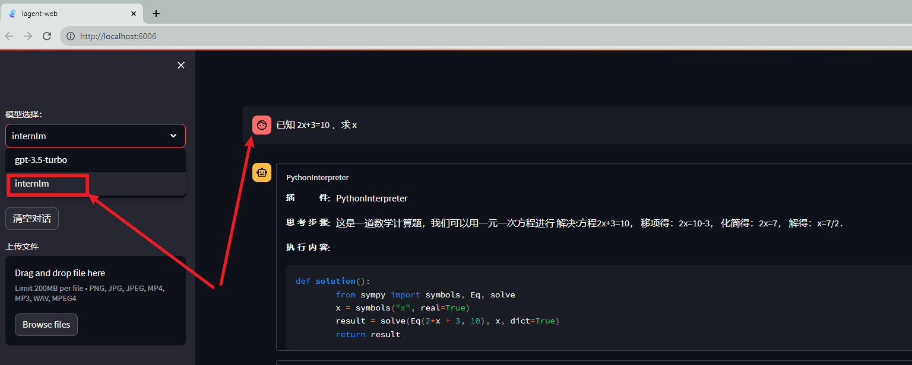Click the def solution() code line
The height and width of the screenshot is (365, 912).
pos(332,281)
